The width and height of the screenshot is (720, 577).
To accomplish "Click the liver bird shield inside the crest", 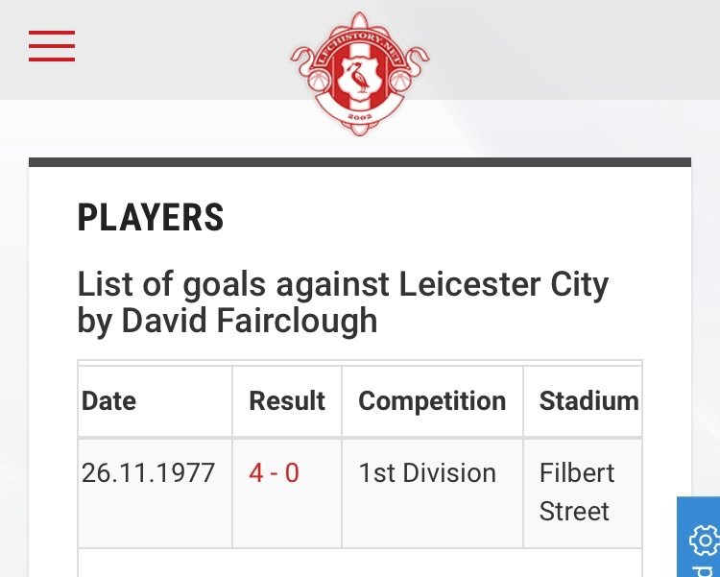I will (x=360, y=77).
